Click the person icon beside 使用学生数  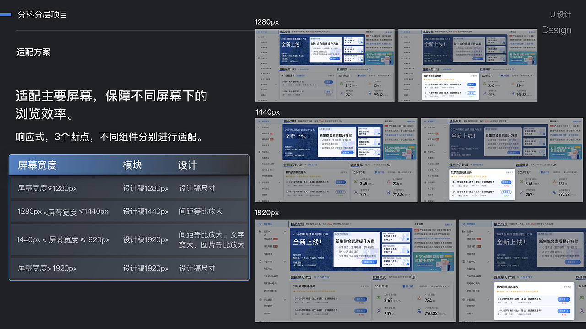tap(379, 310)
